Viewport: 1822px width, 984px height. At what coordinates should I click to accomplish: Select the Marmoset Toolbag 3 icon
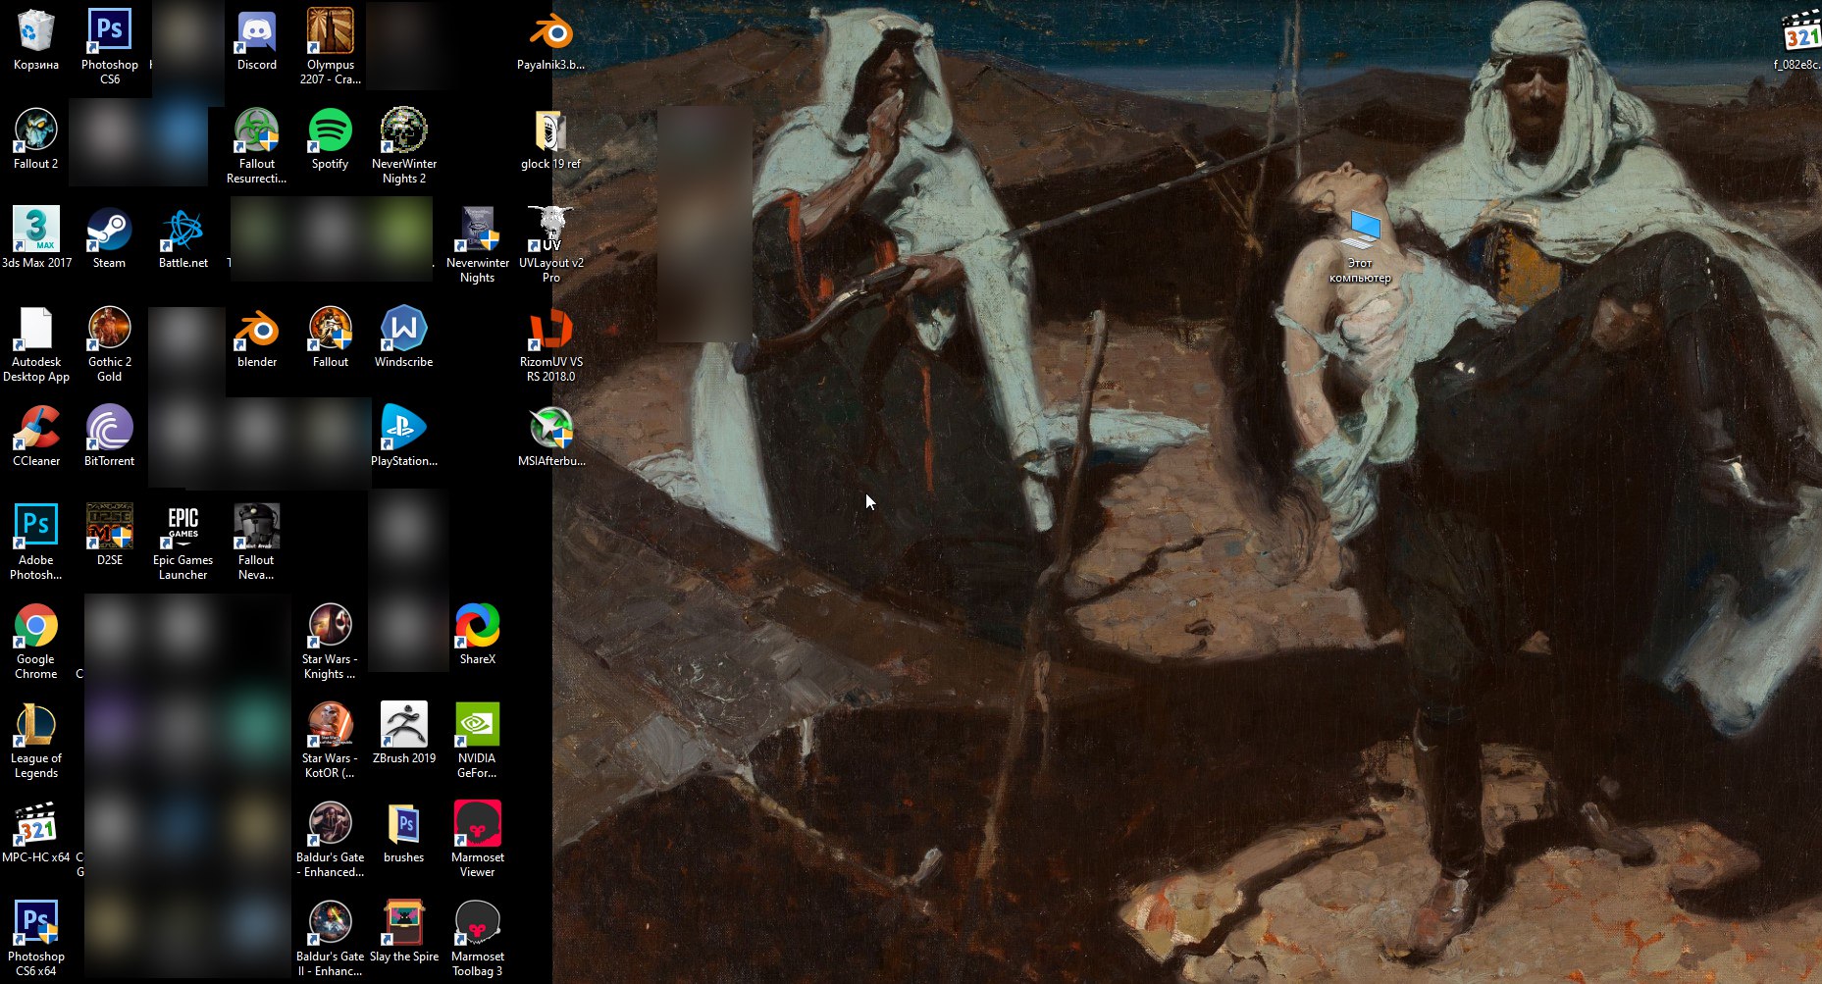click(x=478, y=924)
